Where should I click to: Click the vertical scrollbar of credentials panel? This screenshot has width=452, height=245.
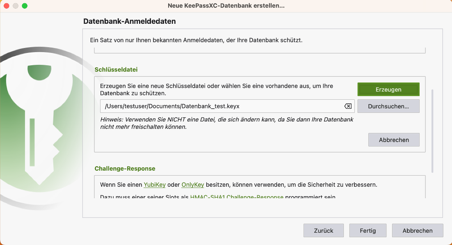coord(432,131)
